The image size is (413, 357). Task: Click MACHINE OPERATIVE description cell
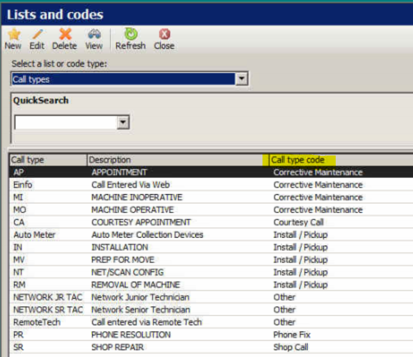pyautogui.click(x=133, y=210)
